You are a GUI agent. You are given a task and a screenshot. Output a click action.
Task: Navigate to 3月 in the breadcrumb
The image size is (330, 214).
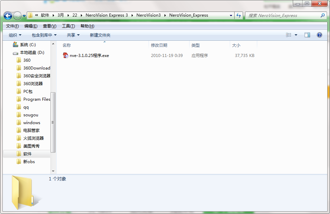[x=61, y=15]
